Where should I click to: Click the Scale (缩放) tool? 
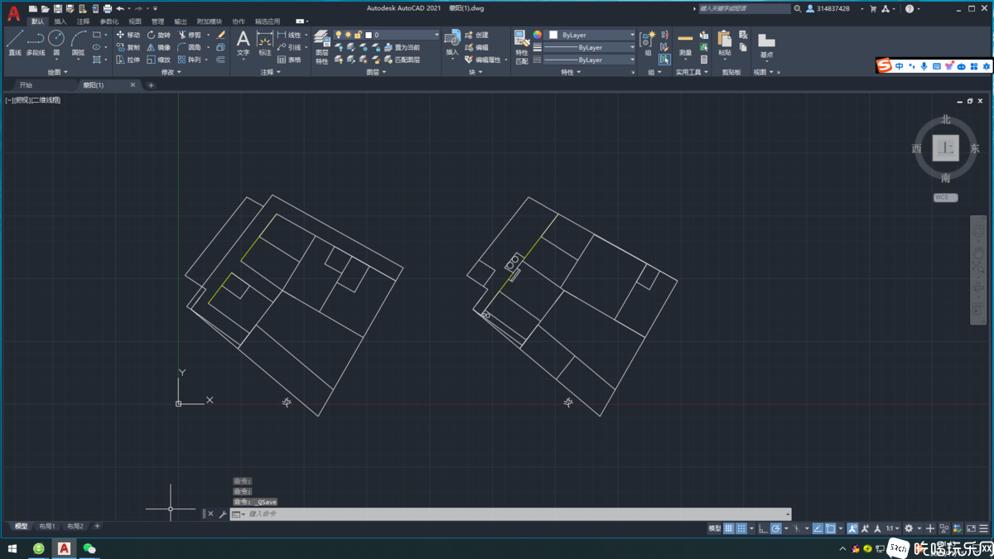click(158, 60)
